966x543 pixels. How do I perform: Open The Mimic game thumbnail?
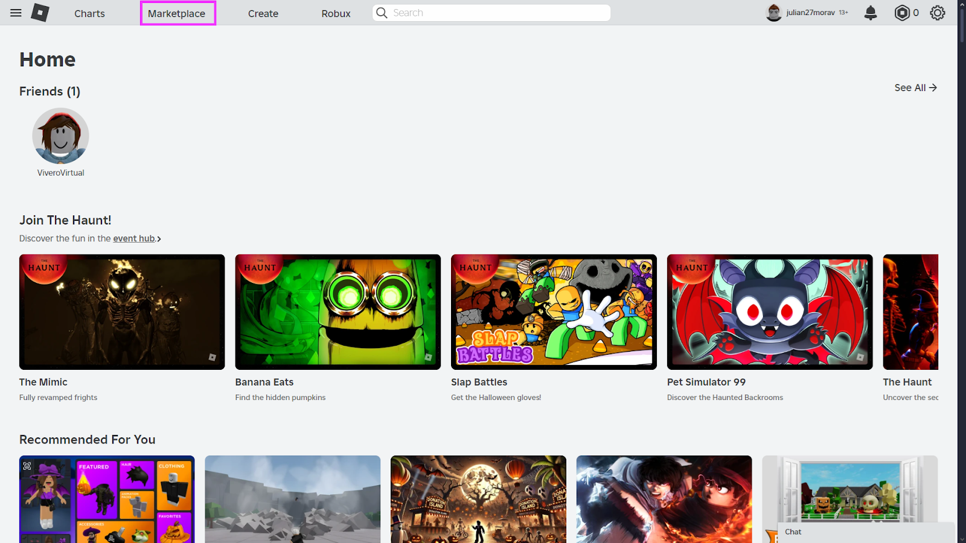click(x=122, y=312)
